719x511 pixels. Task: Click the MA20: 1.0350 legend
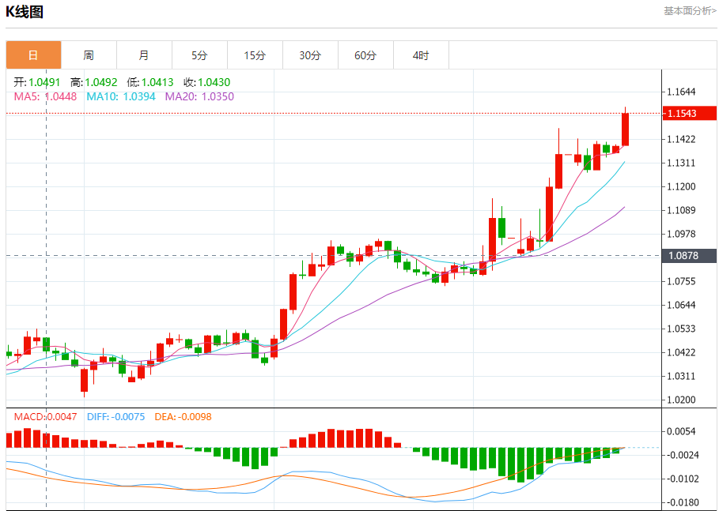(199, 96)
